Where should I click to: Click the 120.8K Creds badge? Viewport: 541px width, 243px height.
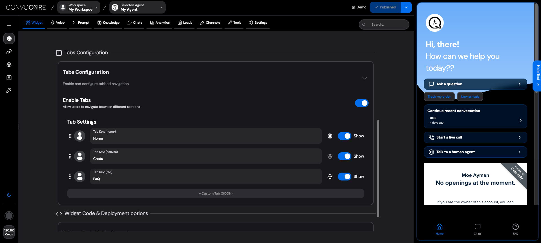(x=9, y=232)
